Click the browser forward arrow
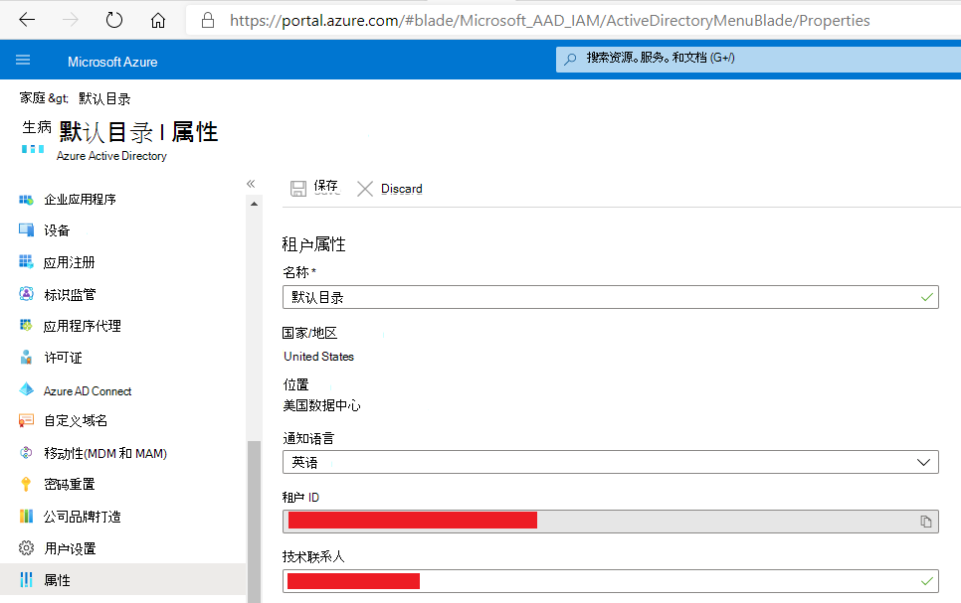Image resolution: width=961 pixels, height=603 pixels. pos(70,20)
